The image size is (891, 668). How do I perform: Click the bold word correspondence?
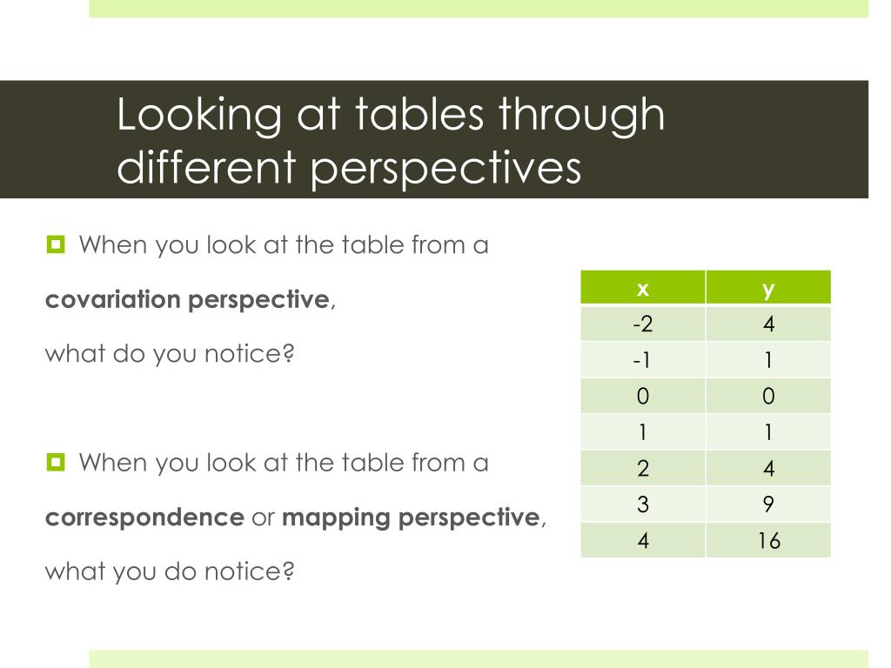[145, 518]
